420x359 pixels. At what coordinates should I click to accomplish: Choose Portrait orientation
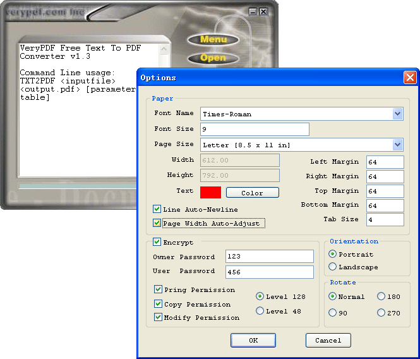click(x=332, y=253)
